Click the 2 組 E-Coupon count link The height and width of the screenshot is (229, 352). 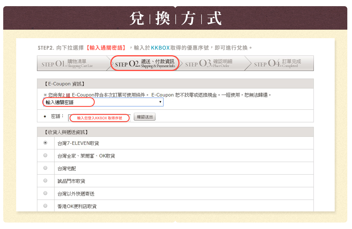66,95
